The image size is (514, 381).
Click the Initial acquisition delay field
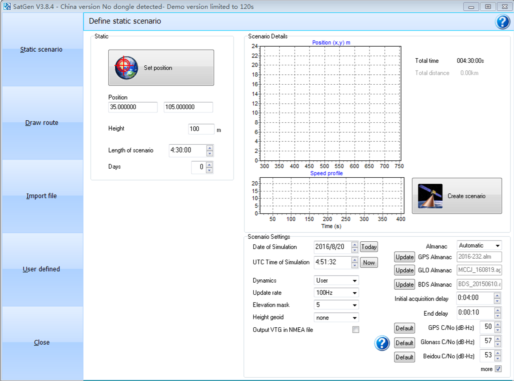coord(475,298)
